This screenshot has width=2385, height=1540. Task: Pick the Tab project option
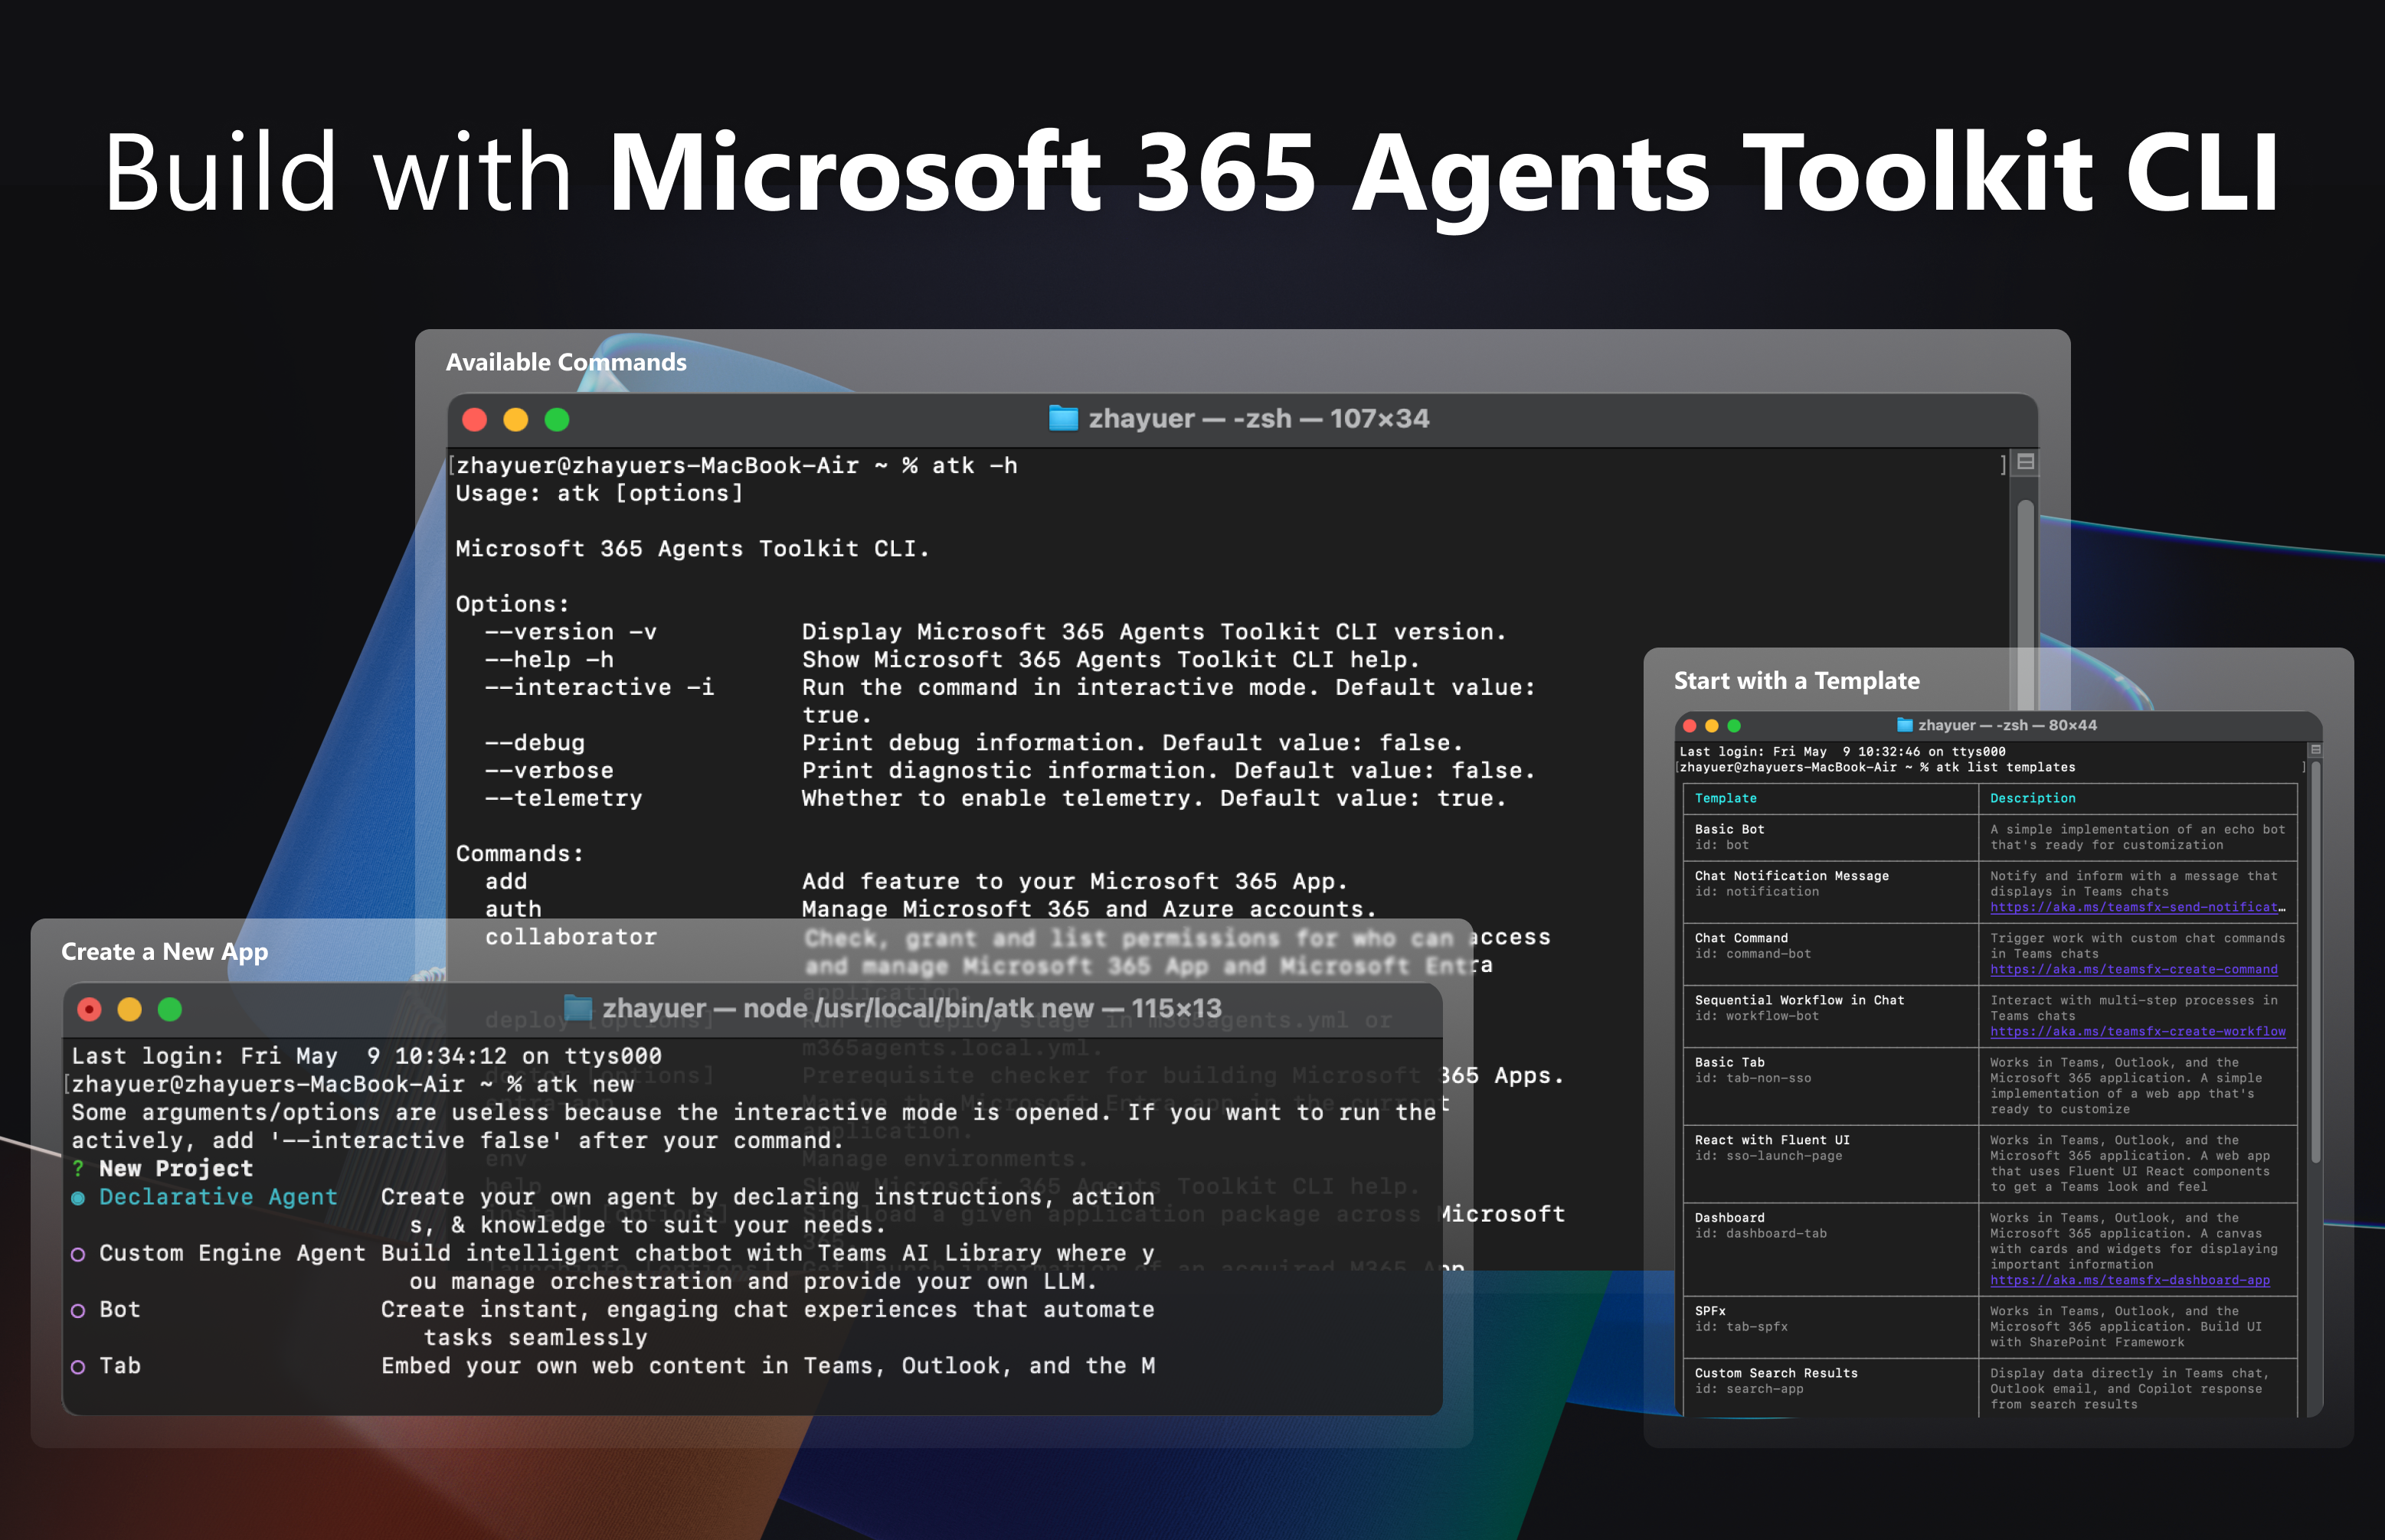coord(119,1365)
